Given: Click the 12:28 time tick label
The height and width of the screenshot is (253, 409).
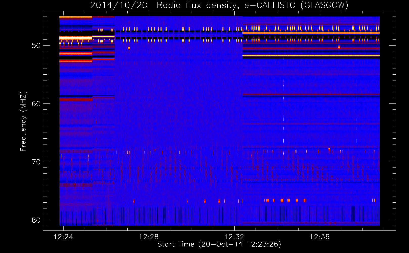Looking at the screenshot, I should click(x=149, y=237).
